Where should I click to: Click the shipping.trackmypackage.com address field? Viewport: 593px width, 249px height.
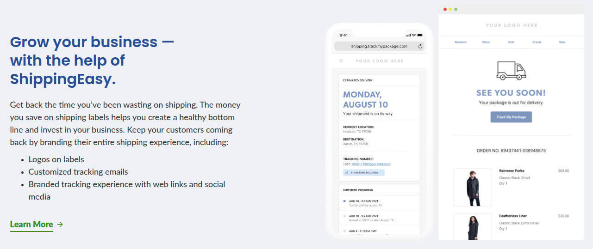(x=379, y=46)
